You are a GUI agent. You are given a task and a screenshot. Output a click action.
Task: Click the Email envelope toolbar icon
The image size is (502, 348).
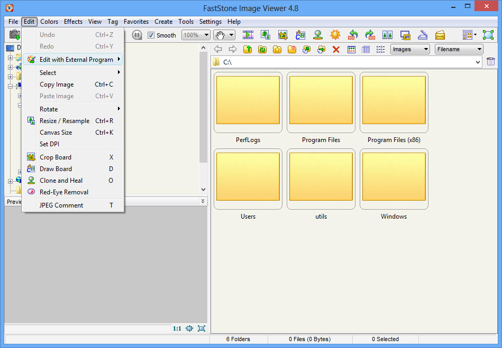pos(440,35)
